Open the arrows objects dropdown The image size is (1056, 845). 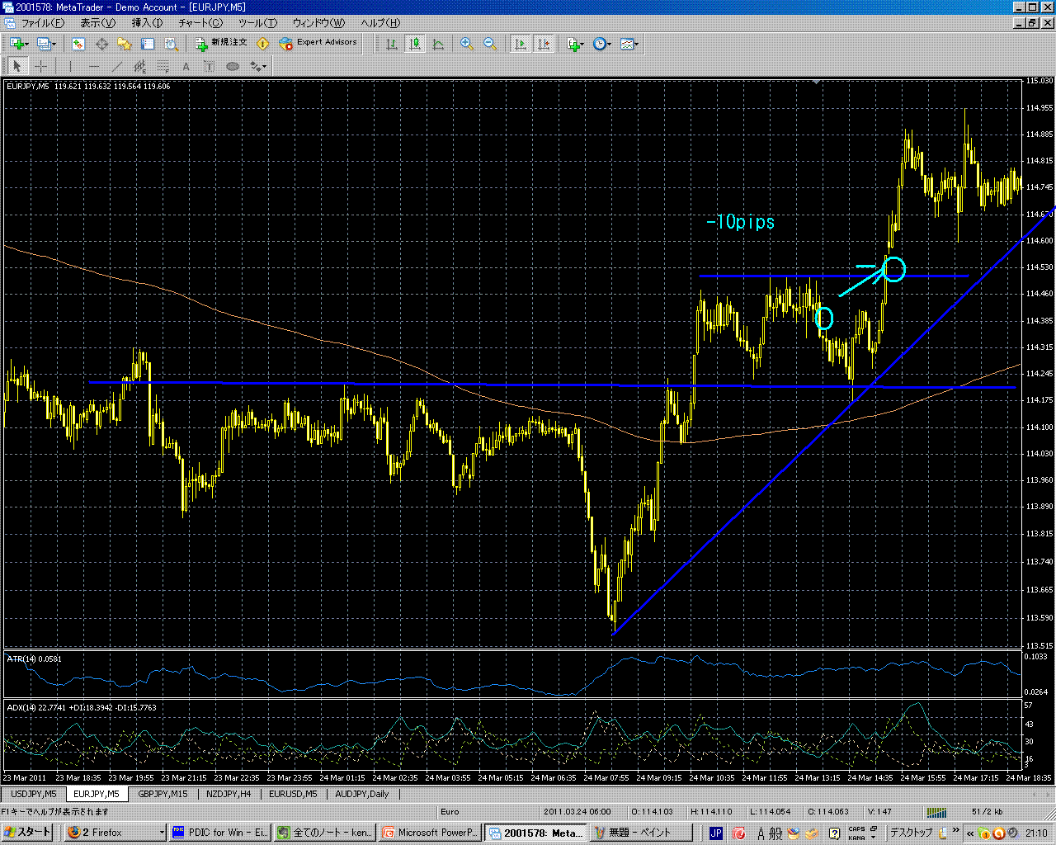258,66
